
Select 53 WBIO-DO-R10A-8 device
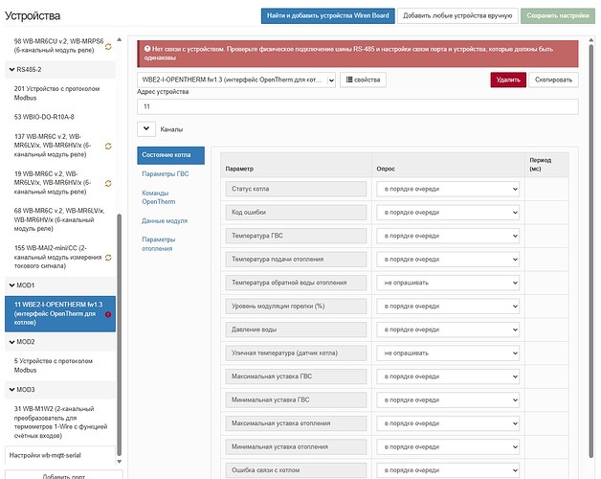60,117
